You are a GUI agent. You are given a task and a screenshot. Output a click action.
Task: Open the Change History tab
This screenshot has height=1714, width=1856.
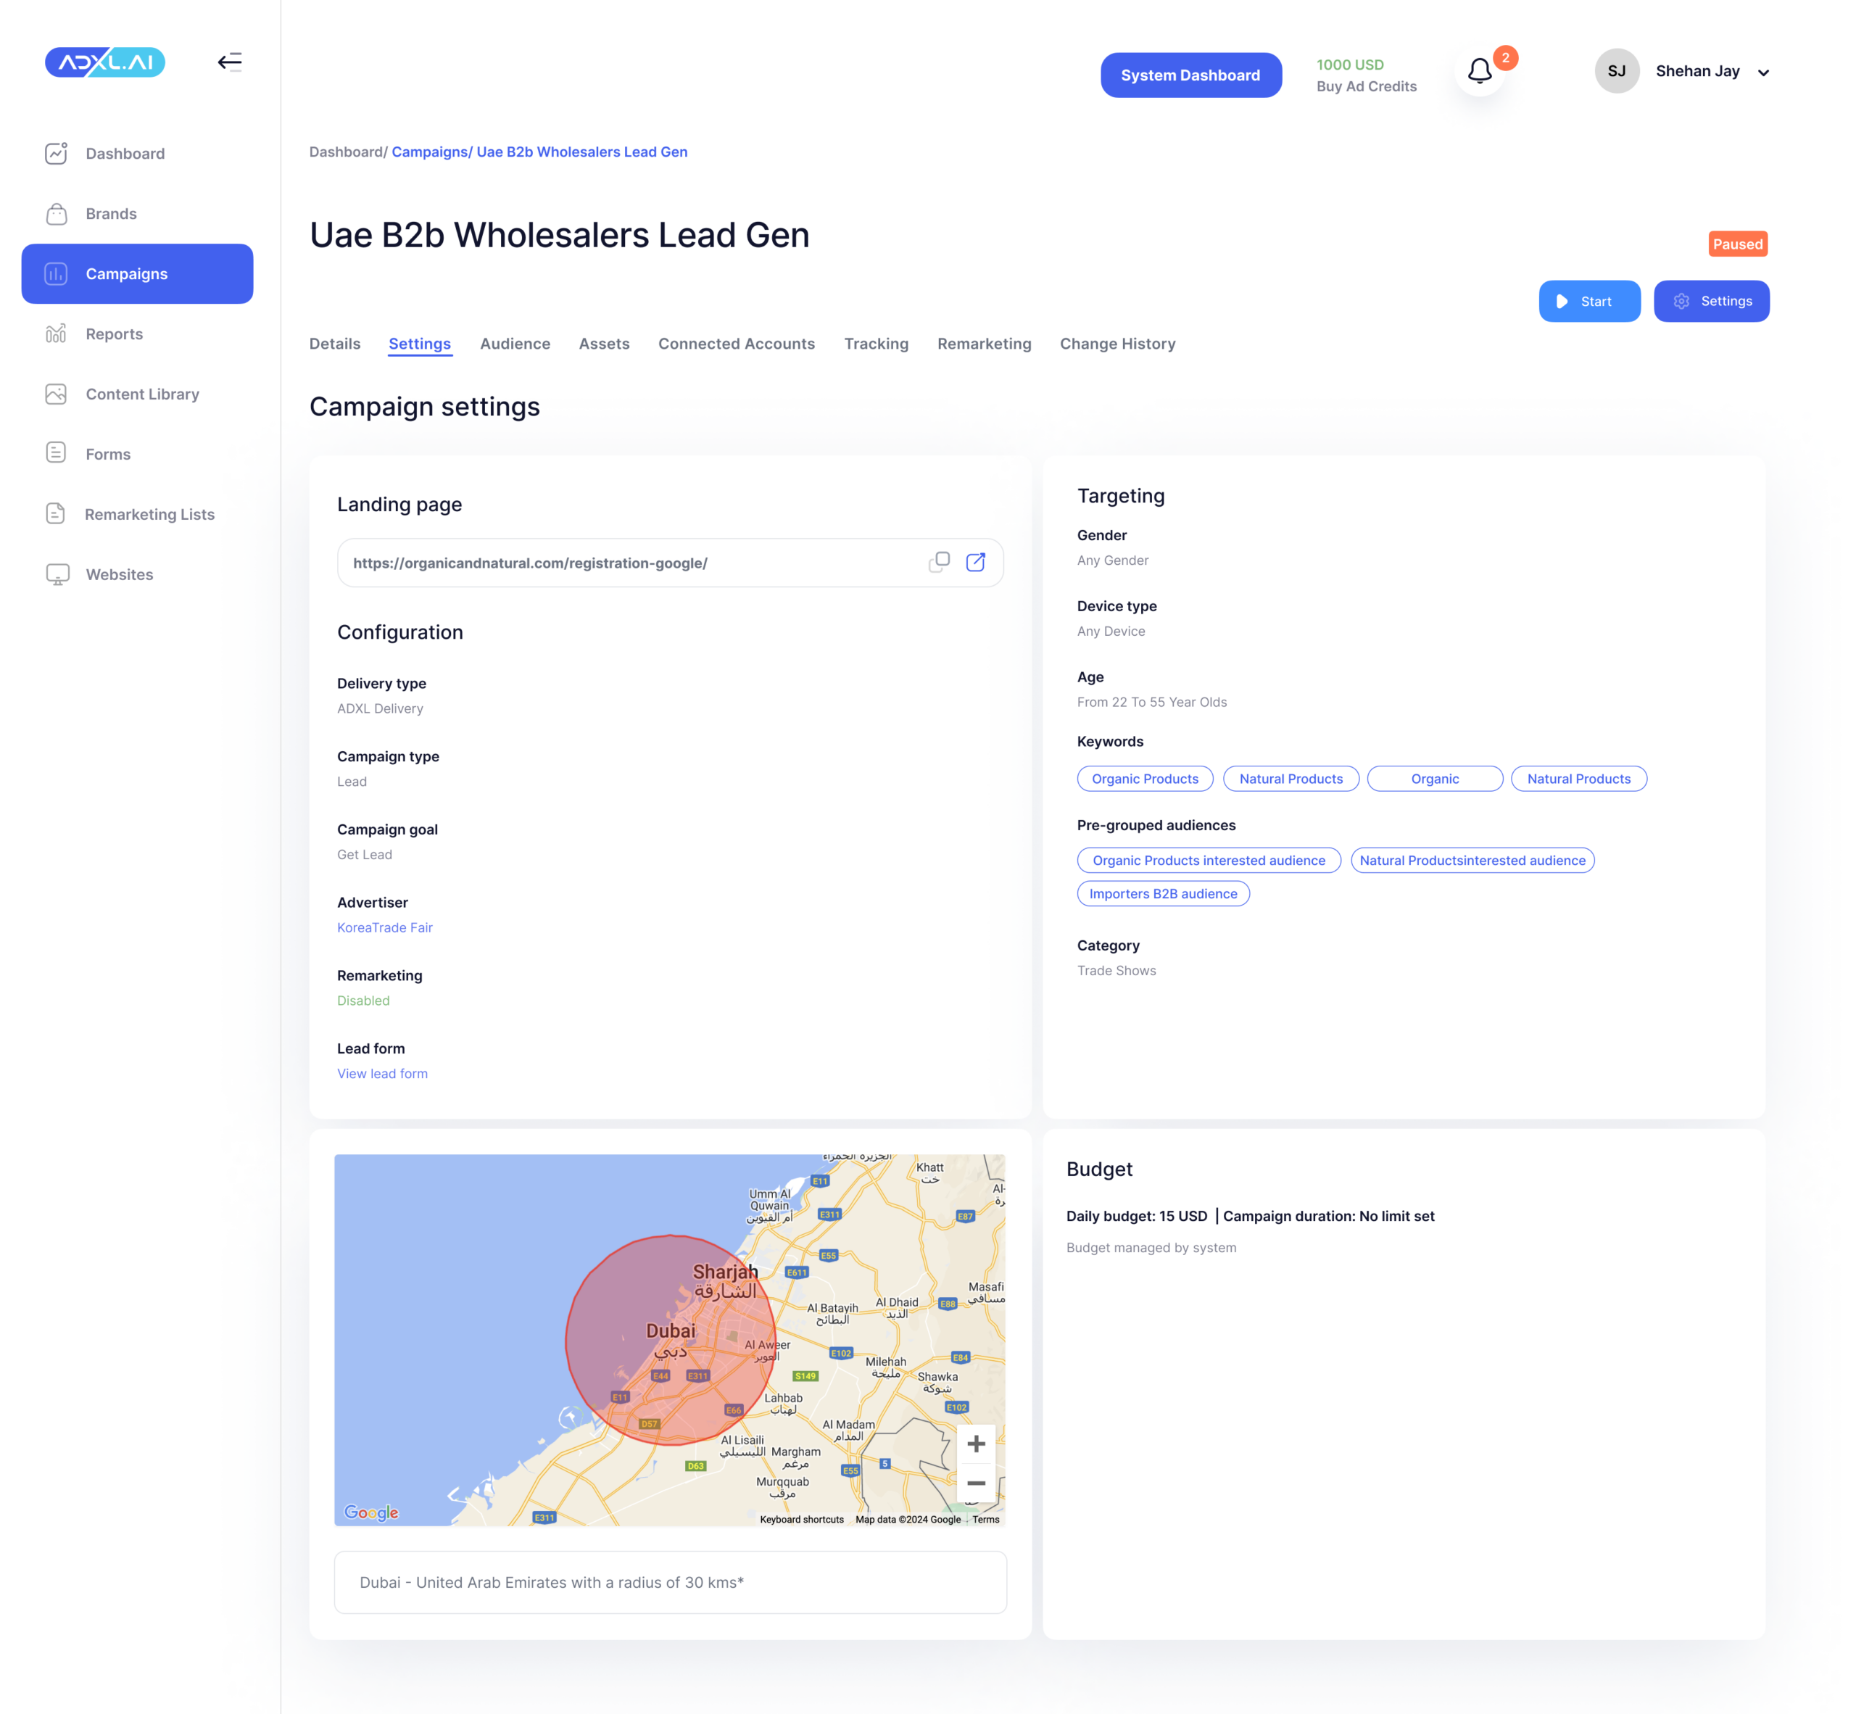(x=1116, y=344)
